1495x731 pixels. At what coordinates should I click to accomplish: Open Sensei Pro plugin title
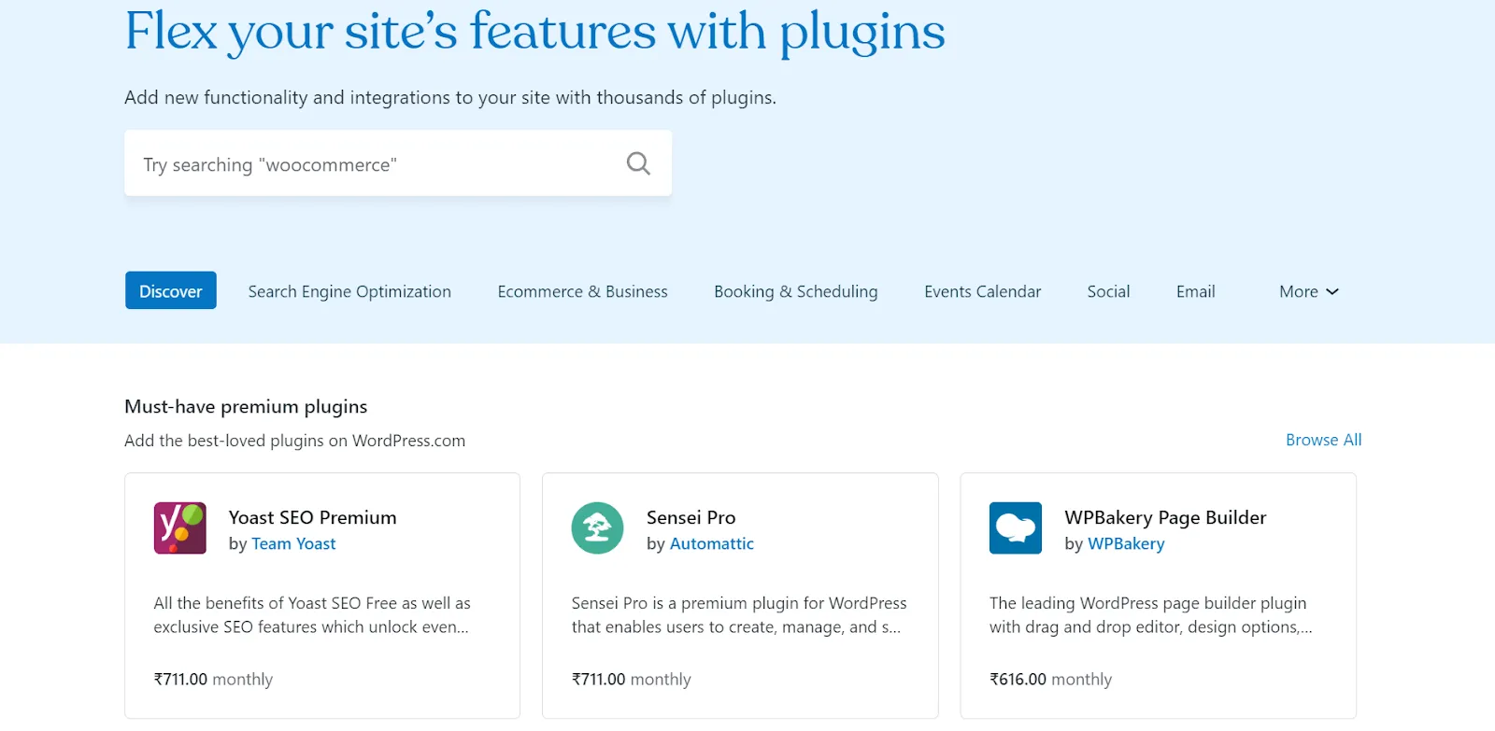691,517
